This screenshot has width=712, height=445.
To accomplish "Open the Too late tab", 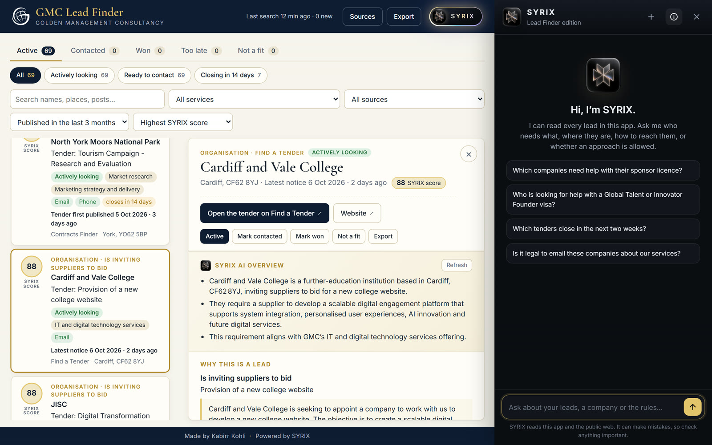I will point(201,51).
